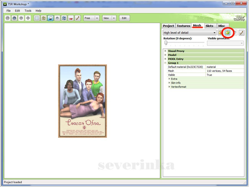The height and width of the screenshot is (187, 249).
Task: Click the Rotation slider handle
Action: point(166,43)
